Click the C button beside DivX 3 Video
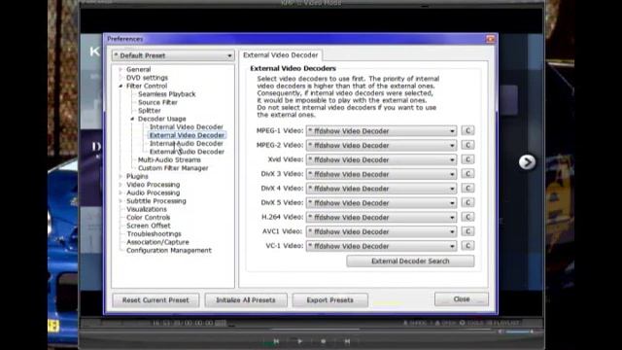This screenshot has width=622, height=350. pos(467,173)
